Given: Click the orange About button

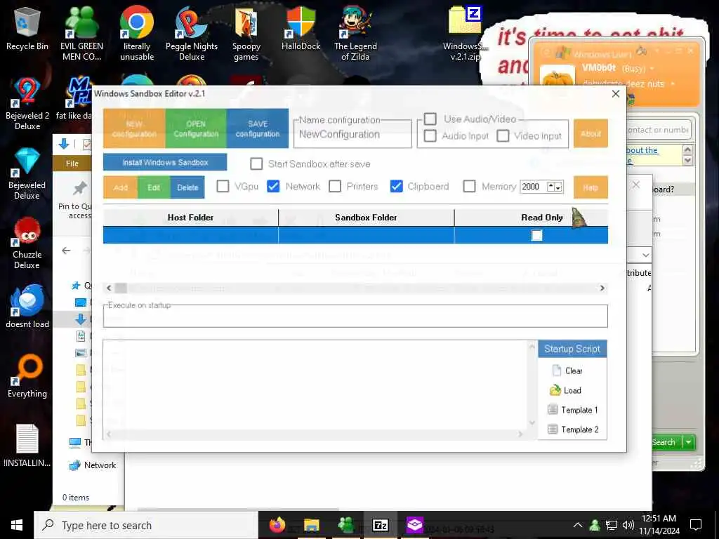Looking at the screenshot, I should (x=591, y=133).
